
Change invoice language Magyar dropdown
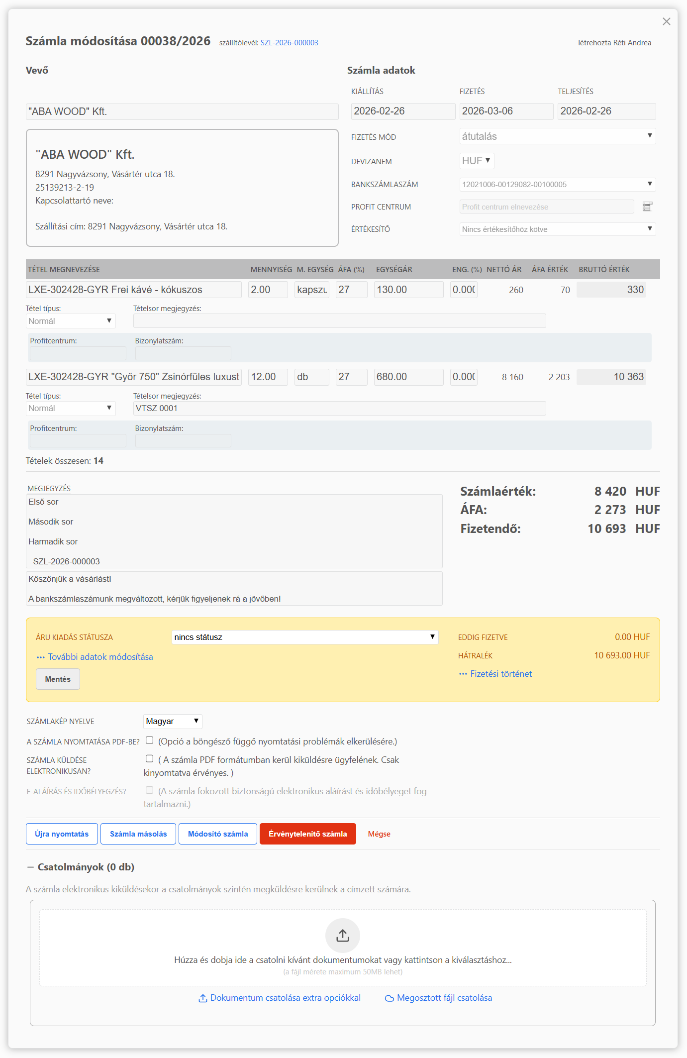click(x=172, y=721)
